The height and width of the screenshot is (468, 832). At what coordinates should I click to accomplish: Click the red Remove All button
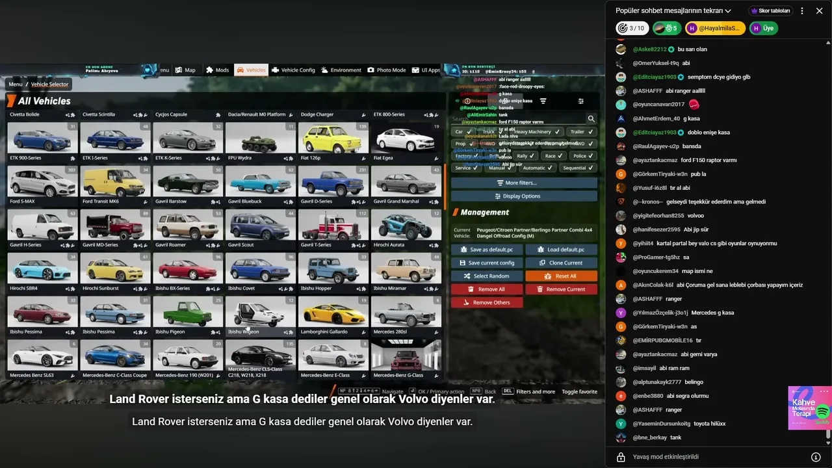487,289
